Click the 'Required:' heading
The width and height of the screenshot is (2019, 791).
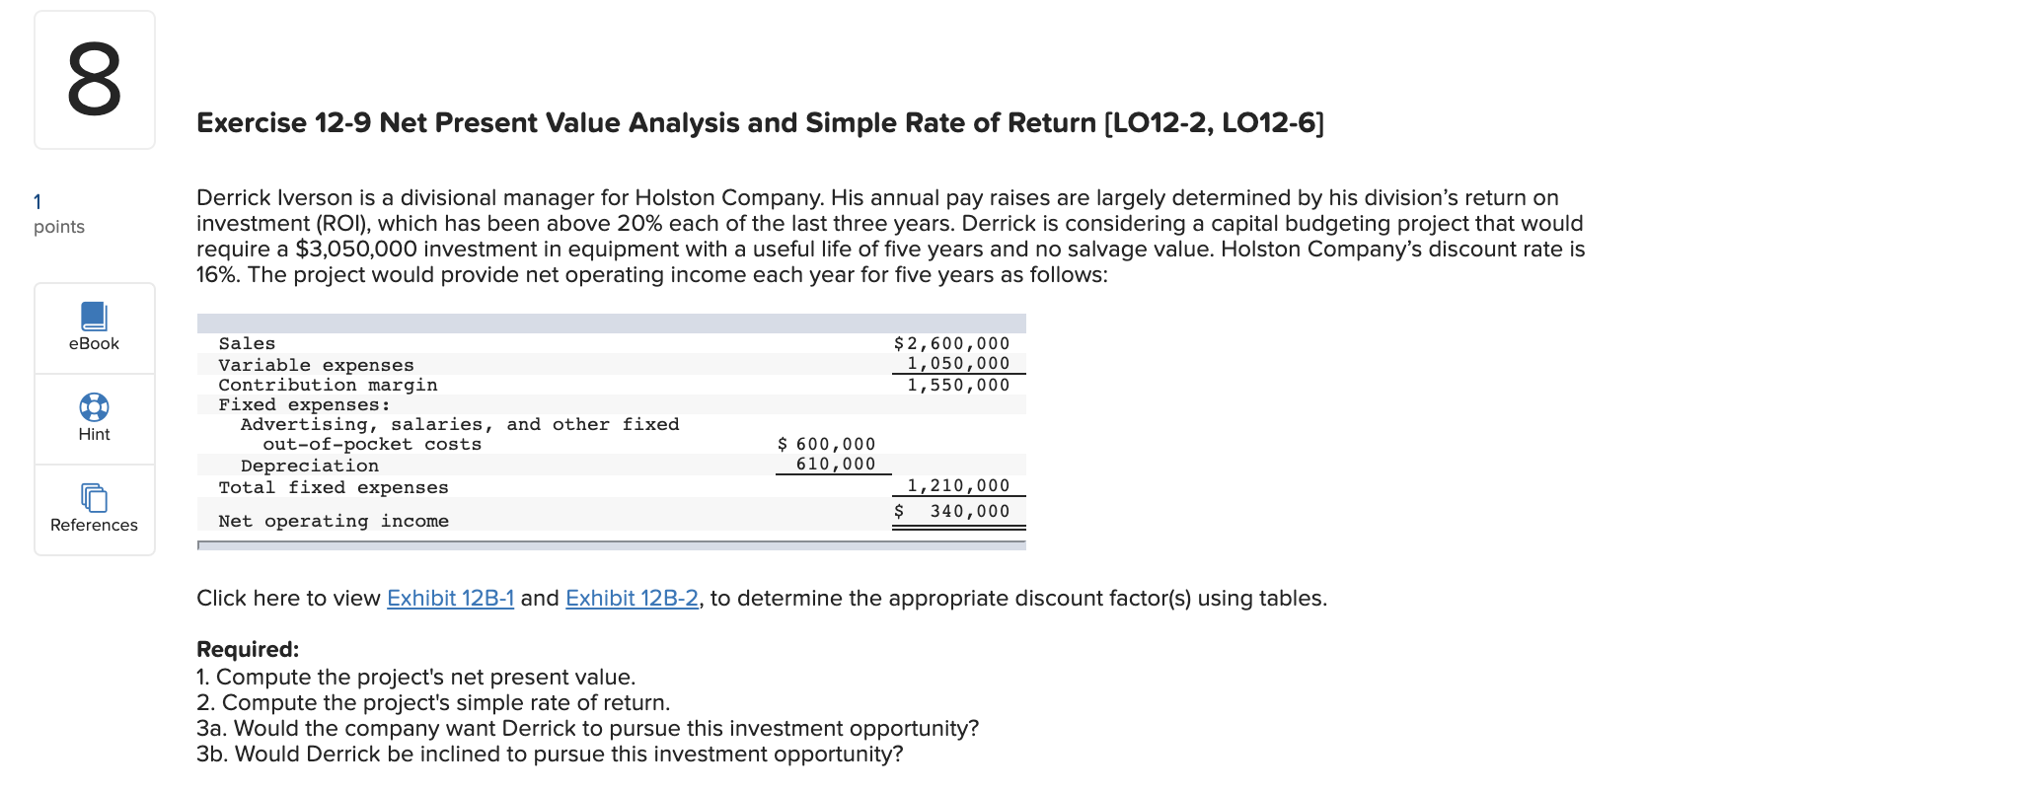(248, 649)
